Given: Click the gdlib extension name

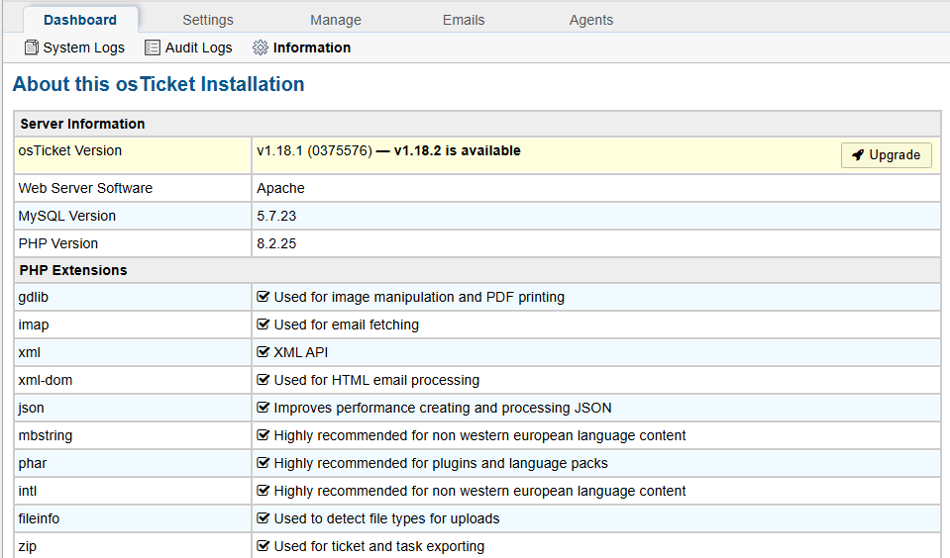Looking at the screenshot, I should pos(34,297).
